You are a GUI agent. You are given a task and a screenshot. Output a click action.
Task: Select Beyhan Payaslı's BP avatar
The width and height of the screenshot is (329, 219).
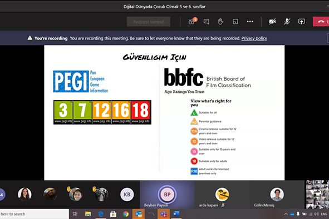[167, 195]
